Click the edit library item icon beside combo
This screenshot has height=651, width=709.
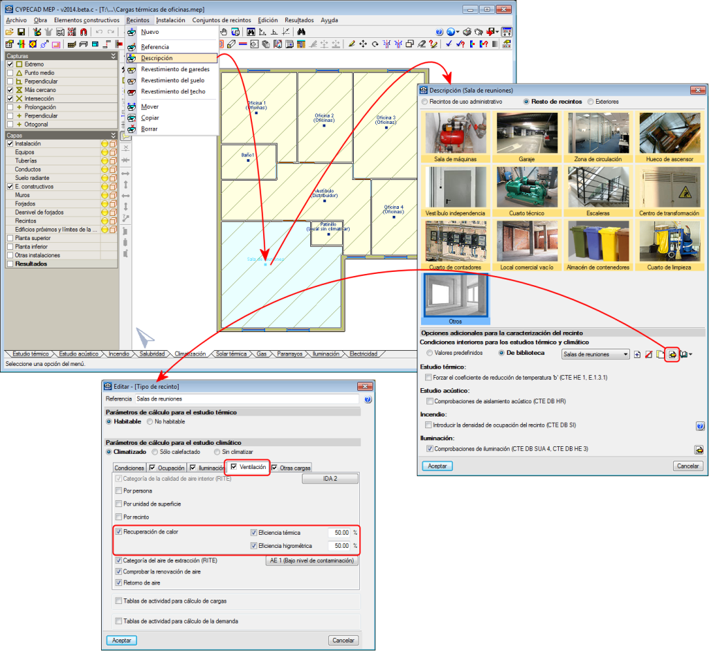tap(672, 355)
